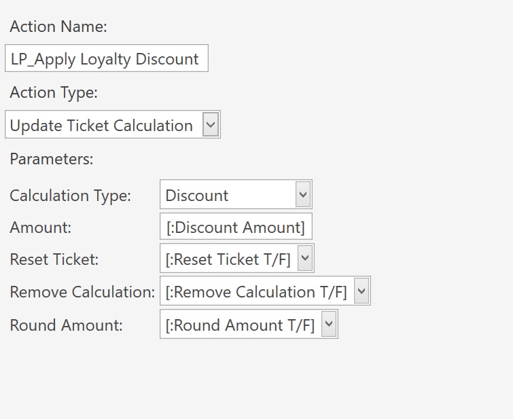Click the Action Name text field
513x419 pixels.
click(107, 58)
